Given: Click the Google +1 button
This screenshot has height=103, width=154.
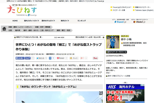Looking at the screenshot, I should point(82,58).
